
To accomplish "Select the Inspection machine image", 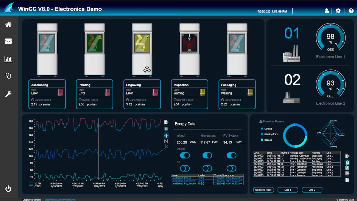I will (x=190, y=50).
